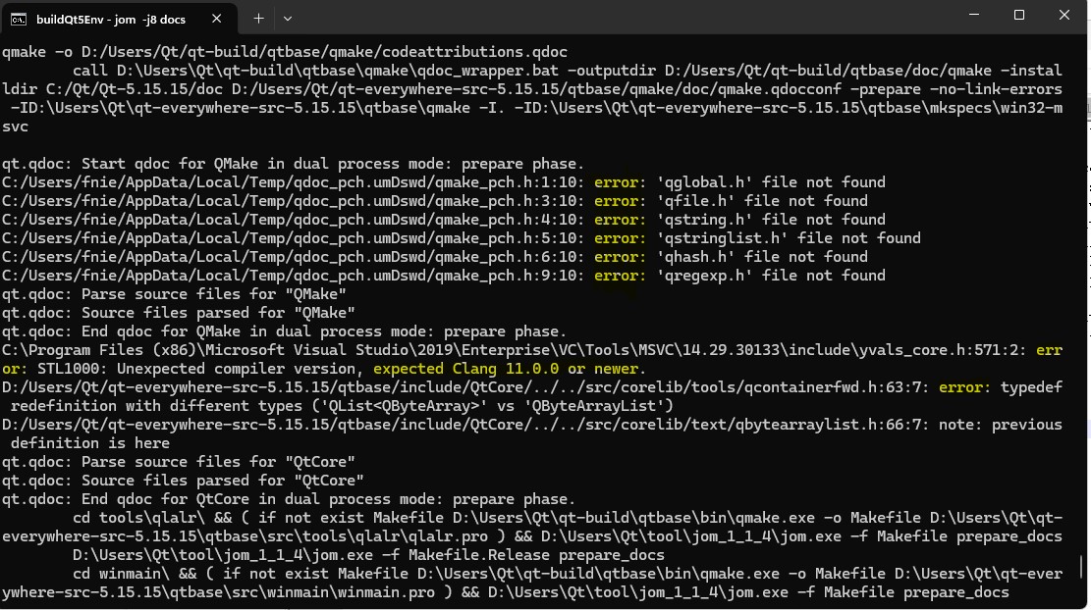Minimize the terminal window
1091x610 pixels.
pos(974,15)
